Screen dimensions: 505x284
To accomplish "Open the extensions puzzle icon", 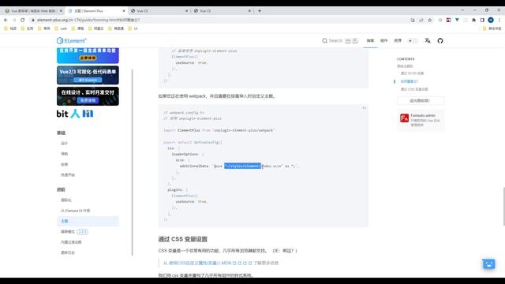I will click(473, 20).
